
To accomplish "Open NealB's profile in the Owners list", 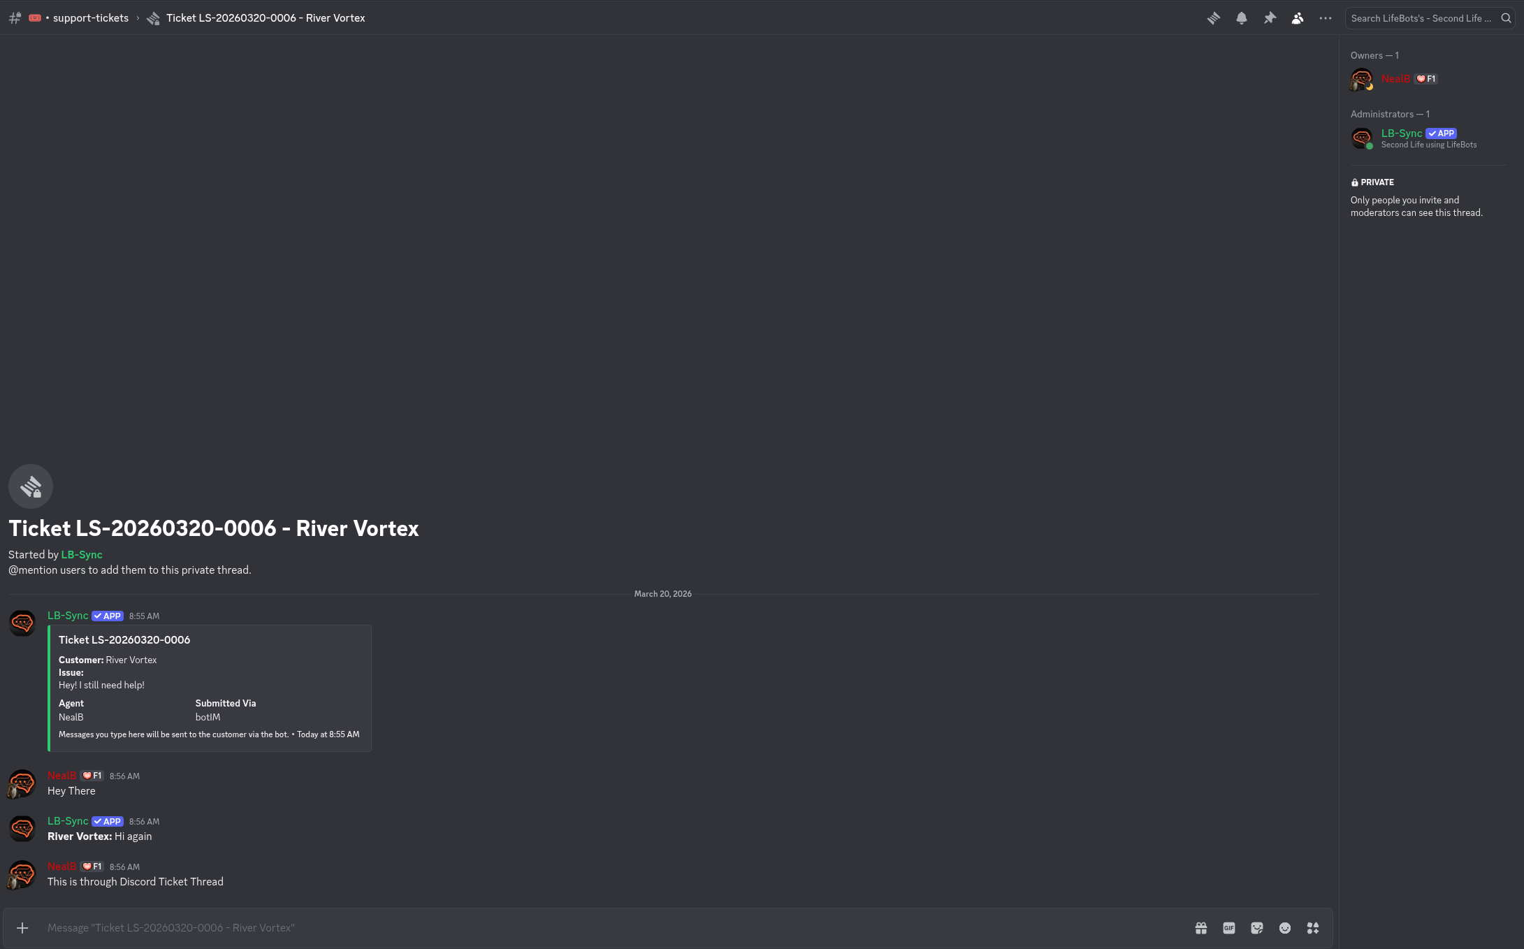I will point(1396,78).
